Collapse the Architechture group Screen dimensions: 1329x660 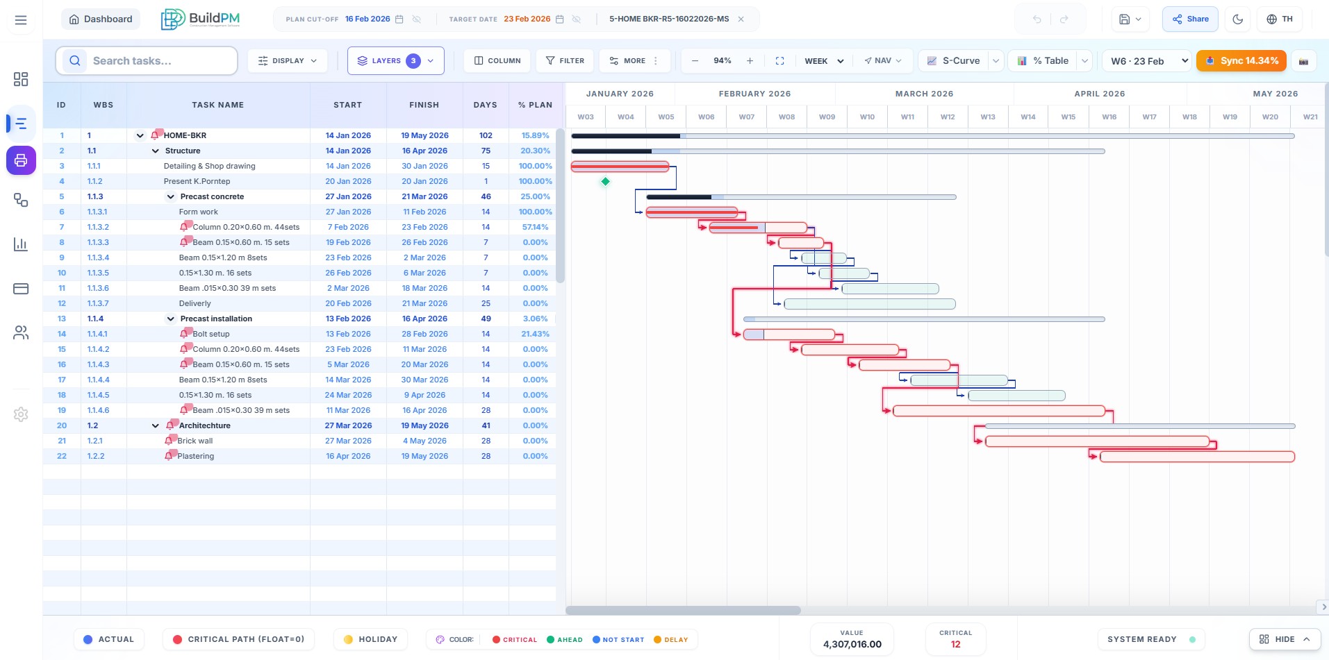pyautogui.click(x=155, y=425)
